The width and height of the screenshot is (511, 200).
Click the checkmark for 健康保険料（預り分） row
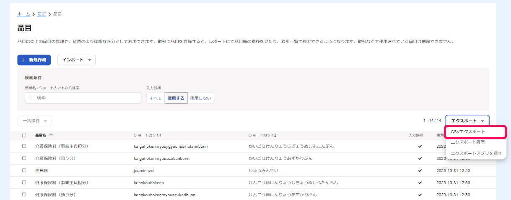click(x=420, y=195)
